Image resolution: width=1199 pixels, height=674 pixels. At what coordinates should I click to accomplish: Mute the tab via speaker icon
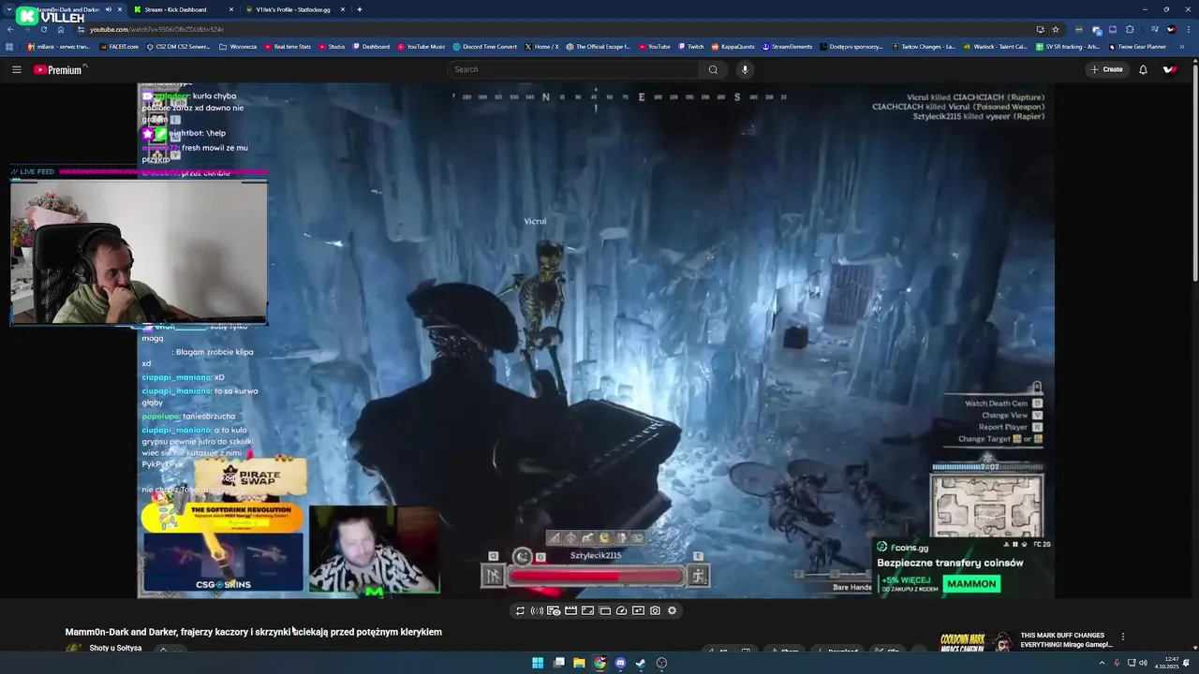tap(109, 9)
